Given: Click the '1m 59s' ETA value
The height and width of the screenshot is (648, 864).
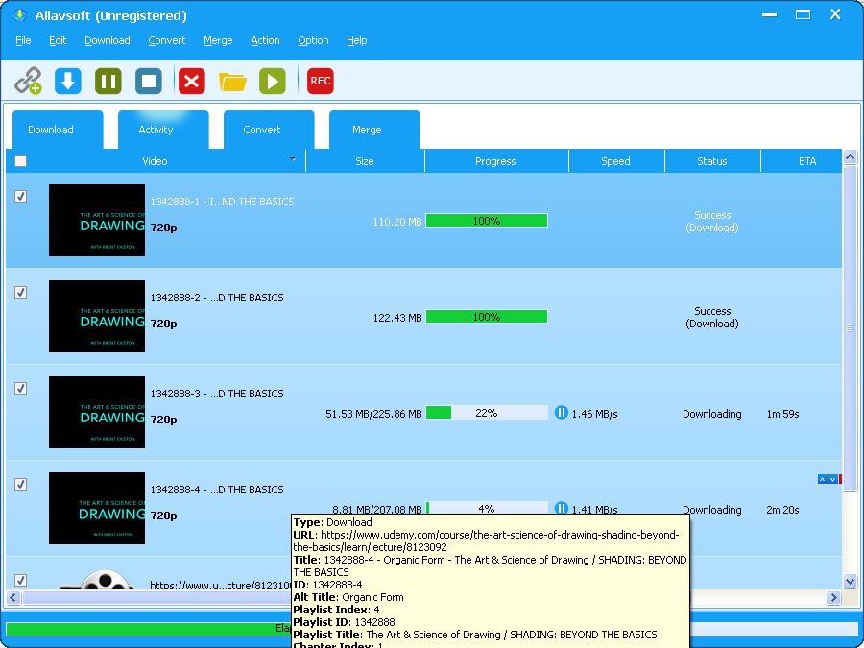Looking at the screenshot, I should (782, 414).
